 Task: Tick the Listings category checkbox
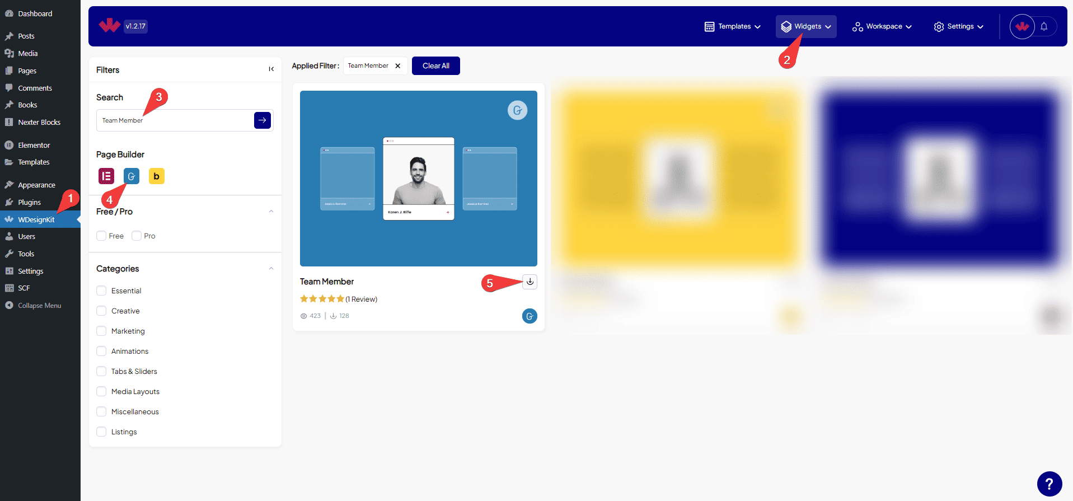[101, 432]
